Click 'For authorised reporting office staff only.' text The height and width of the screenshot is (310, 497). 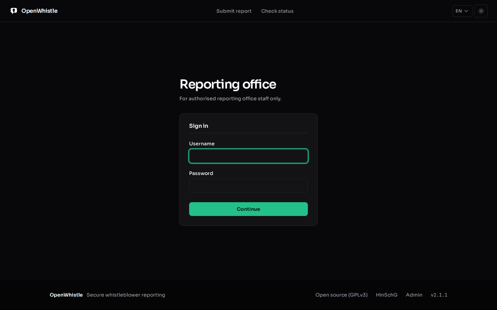tap(231, 99)
